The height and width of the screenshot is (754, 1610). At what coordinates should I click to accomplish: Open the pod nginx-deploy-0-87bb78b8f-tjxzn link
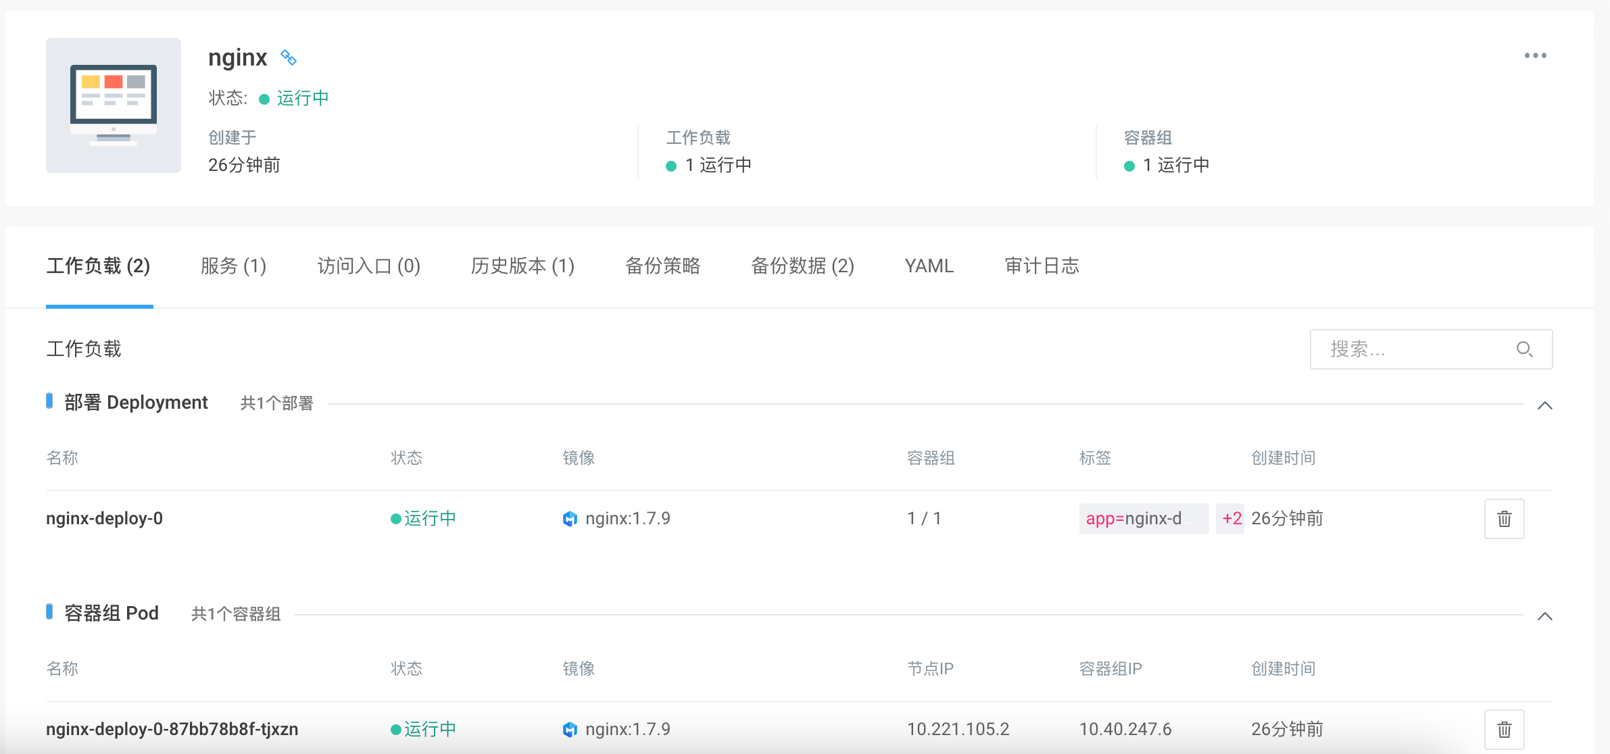[x=172, y=730]
